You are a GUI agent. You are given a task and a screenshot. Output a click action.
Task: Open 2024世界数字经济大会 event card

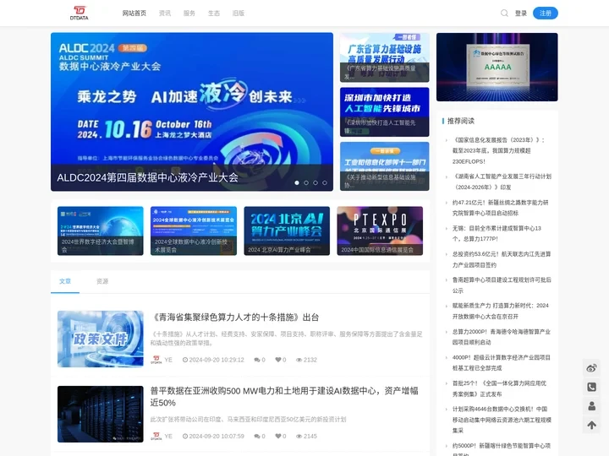coord(100,231)
